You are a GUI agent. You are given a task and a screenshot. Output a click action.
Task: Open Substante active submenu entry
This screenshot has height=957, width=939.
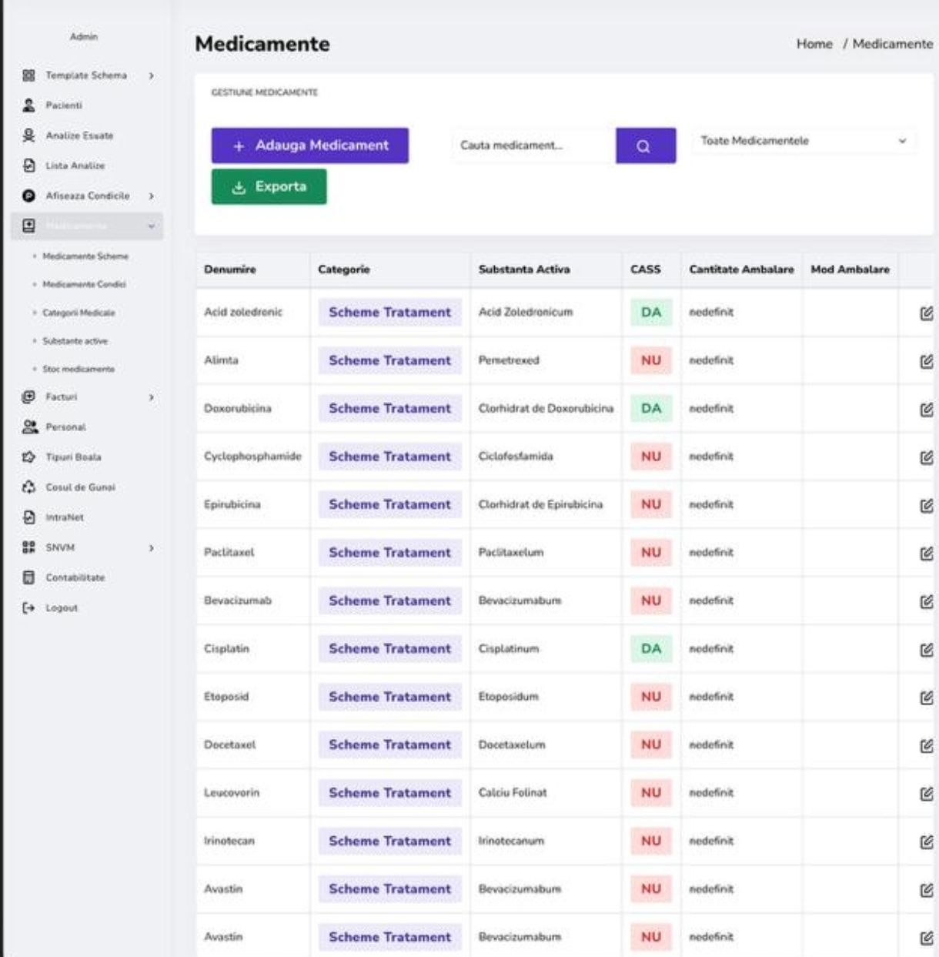click(75, 341)
